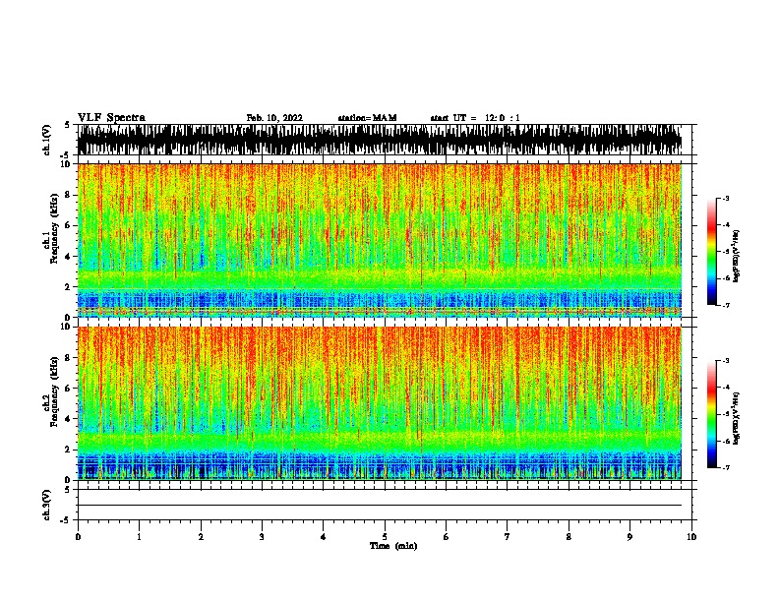Click inside the ch.1 spectrogram plot
This screenshot has height=602, width=779.
pyautogui.click(x=380, y=240)
